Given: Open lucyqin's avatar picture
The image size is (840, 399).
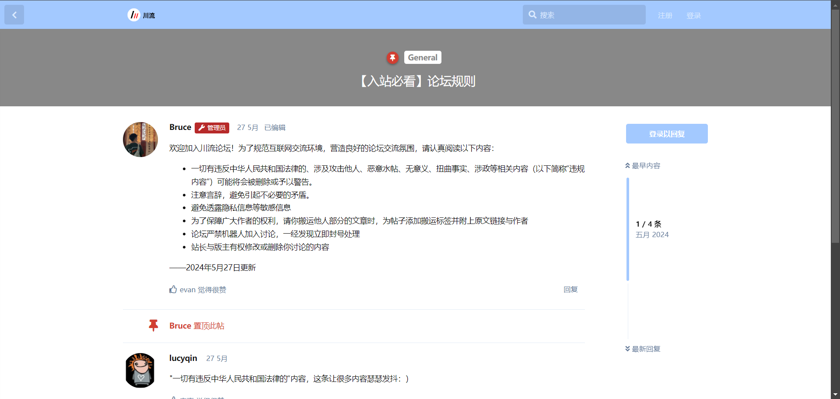Looking at the screenshot, I should (x=140, y=370).
